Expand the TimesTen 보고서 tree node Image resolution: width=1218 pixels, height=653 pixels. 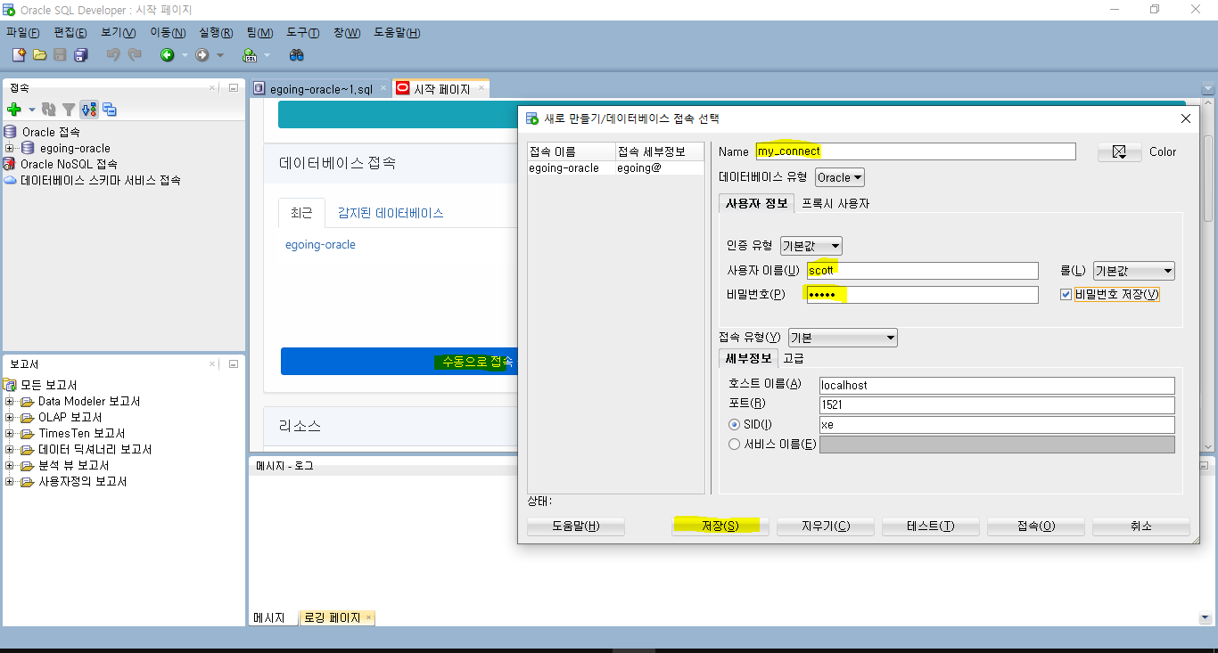pyautogui.click(x=10, y=434)
